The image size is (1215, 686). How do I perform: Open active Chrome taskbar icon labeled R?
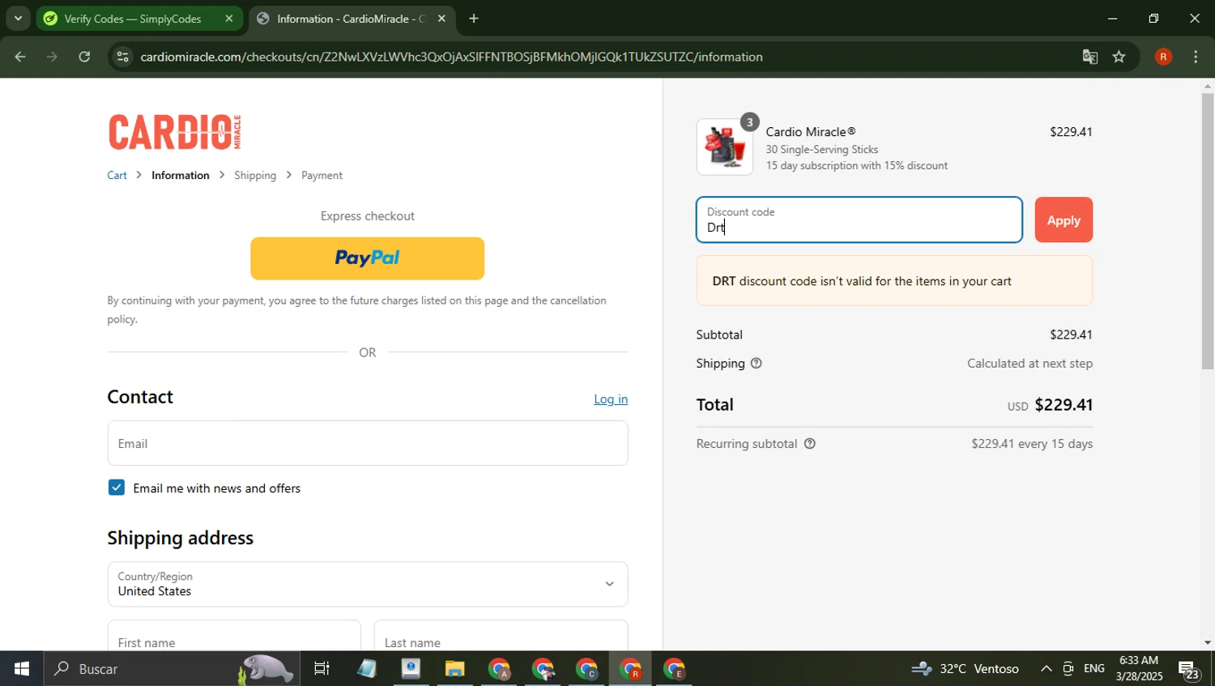(630, 669)
